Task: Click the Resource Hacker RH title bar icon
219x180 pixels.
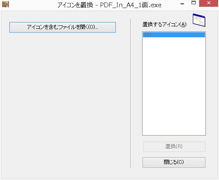Action: [5, 4]
